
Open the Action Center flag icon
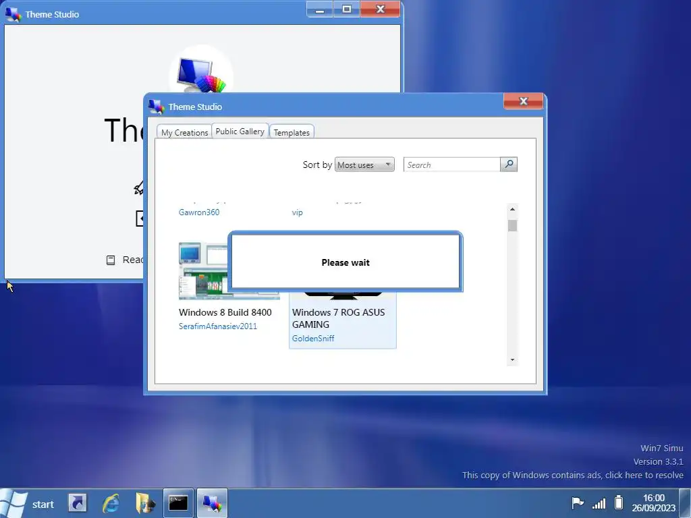578,502
